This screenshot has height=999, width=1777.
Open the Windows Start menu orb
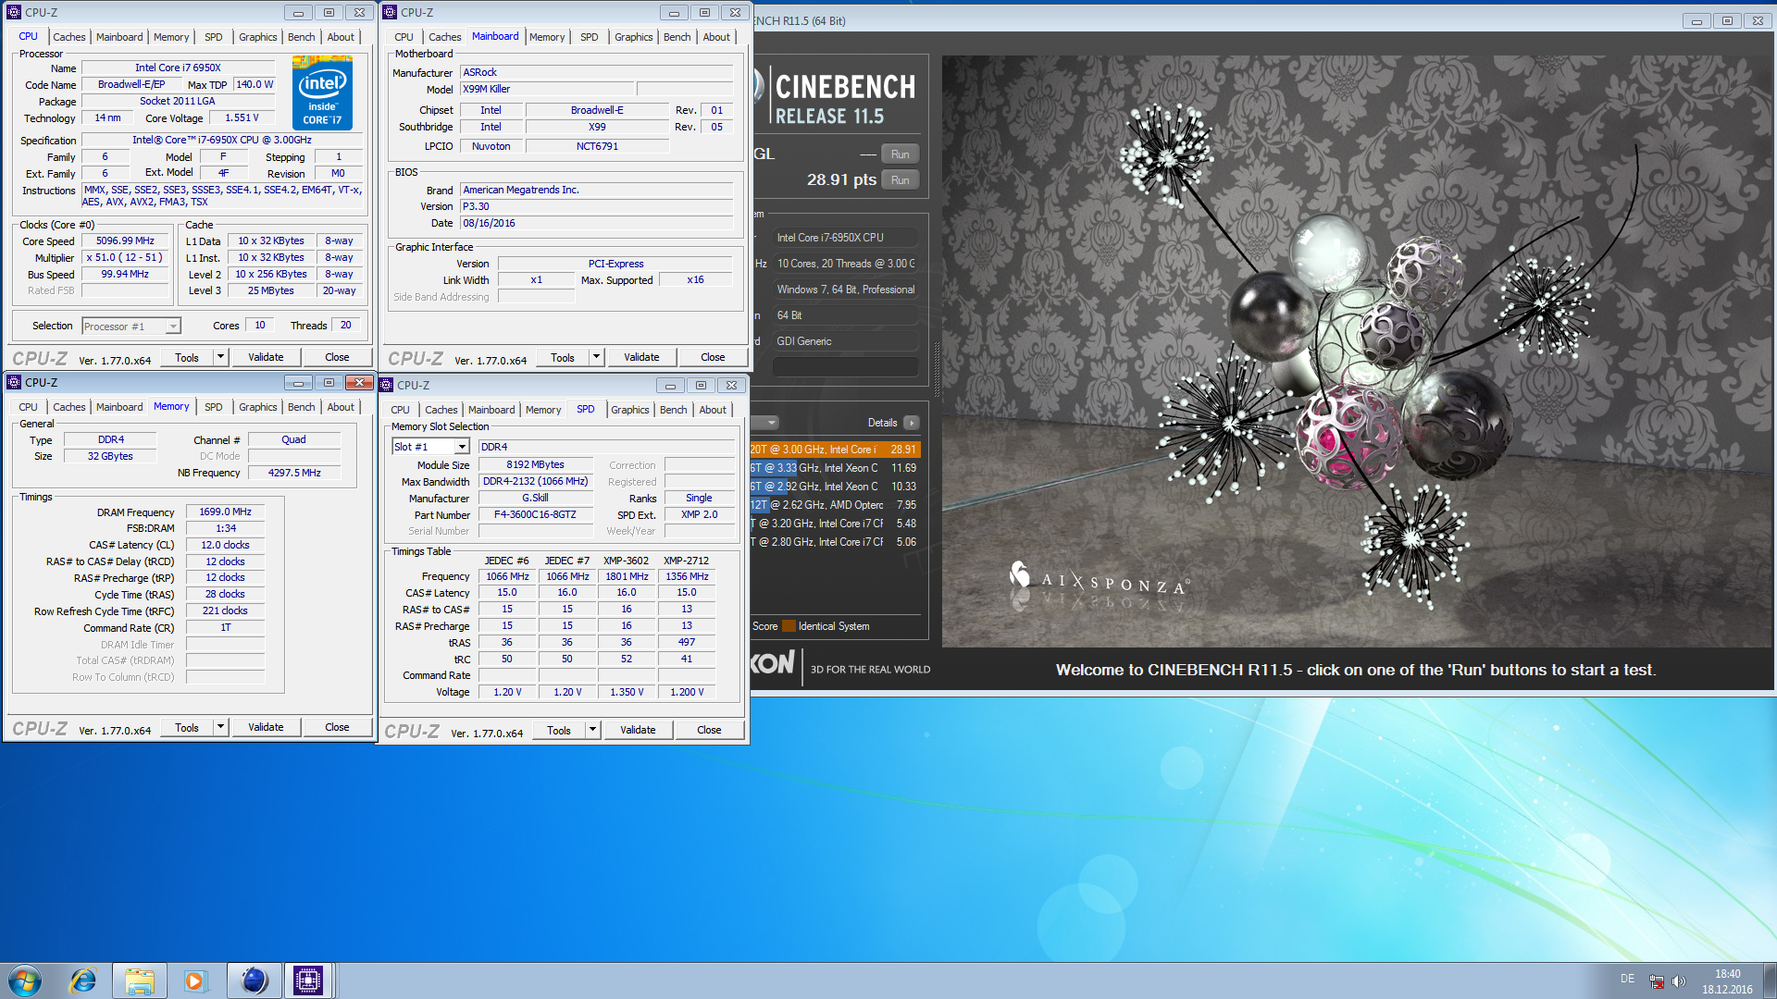(x=25, y=980)
